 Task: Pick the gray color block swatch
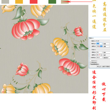5,2
